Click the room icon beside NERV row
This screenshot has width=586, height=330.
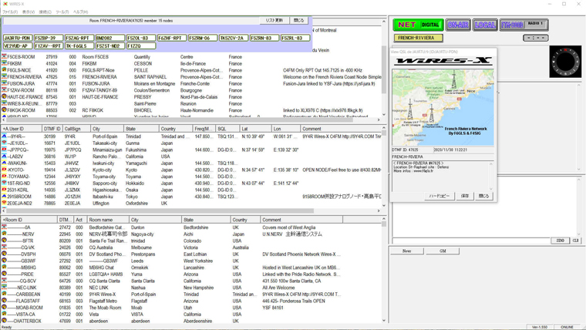coord(4,234)
